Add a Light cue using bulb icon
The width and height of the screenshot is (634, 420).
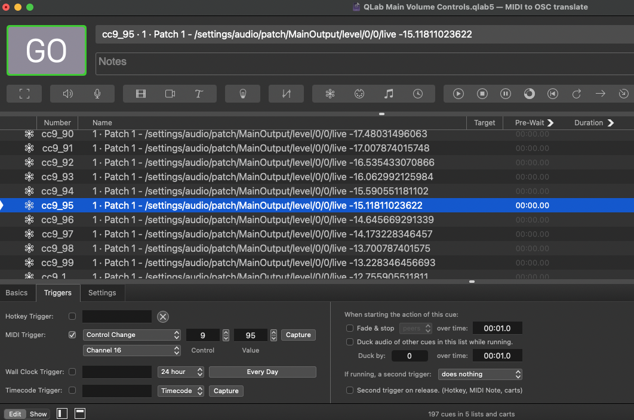[243, 94]
